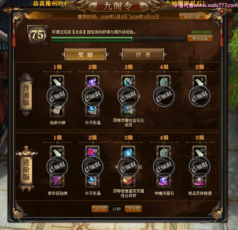The image size is (238, 230).
Task: Select the 四等双属性宝石合成符 icon
Action: pyautogui.click(x=128, y=110)
